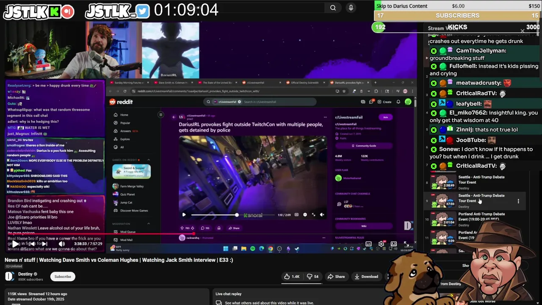Image resolution: width=542 pixels, height=305 pixels.
Task: Share the YouTube video
Action: point(336,277)
